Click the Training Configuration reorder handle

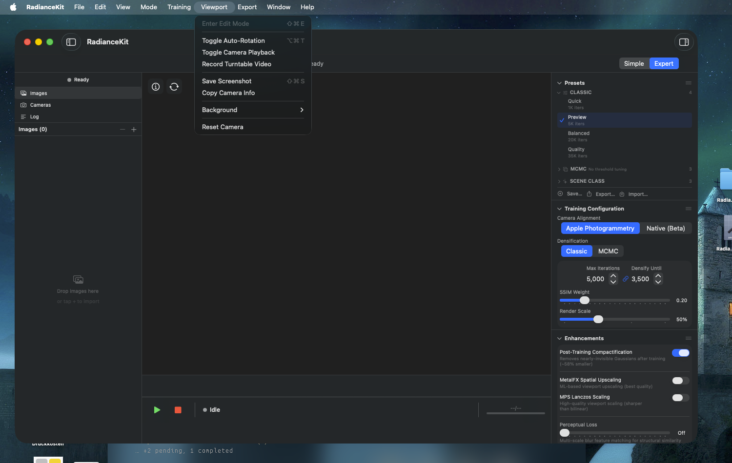689,209
